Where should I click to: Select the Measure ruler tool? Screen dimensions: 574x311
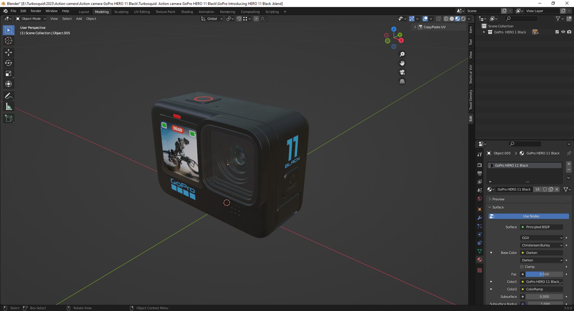point(8,107)
